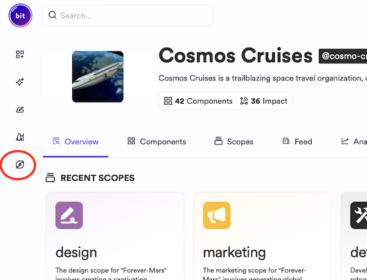Click the magnifier icon in search bar
Screen dimensions: 367x280
pyautogui.click(x=53, y=15)
